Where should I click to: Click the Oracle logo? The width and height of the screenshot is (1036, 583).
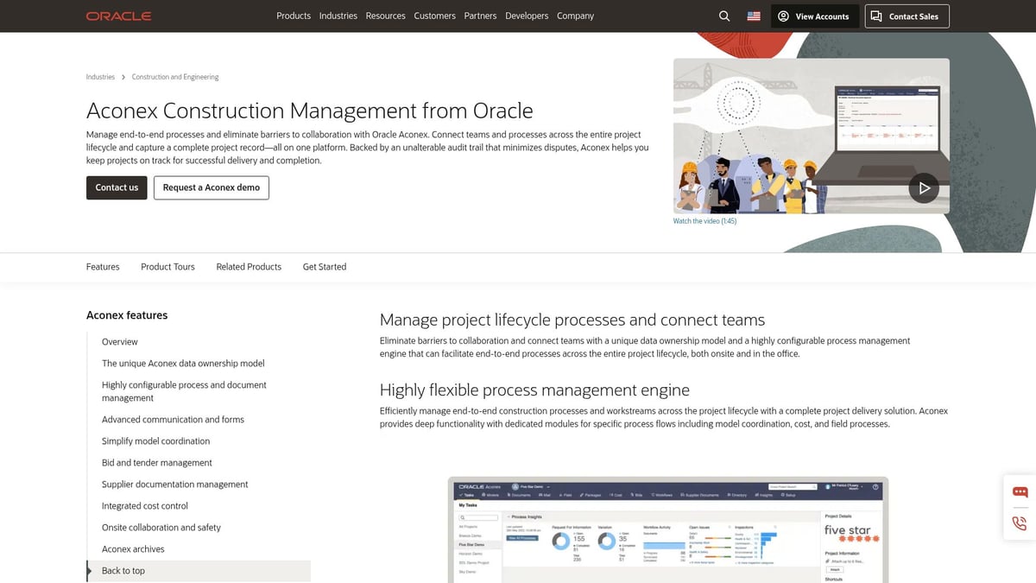118,15
